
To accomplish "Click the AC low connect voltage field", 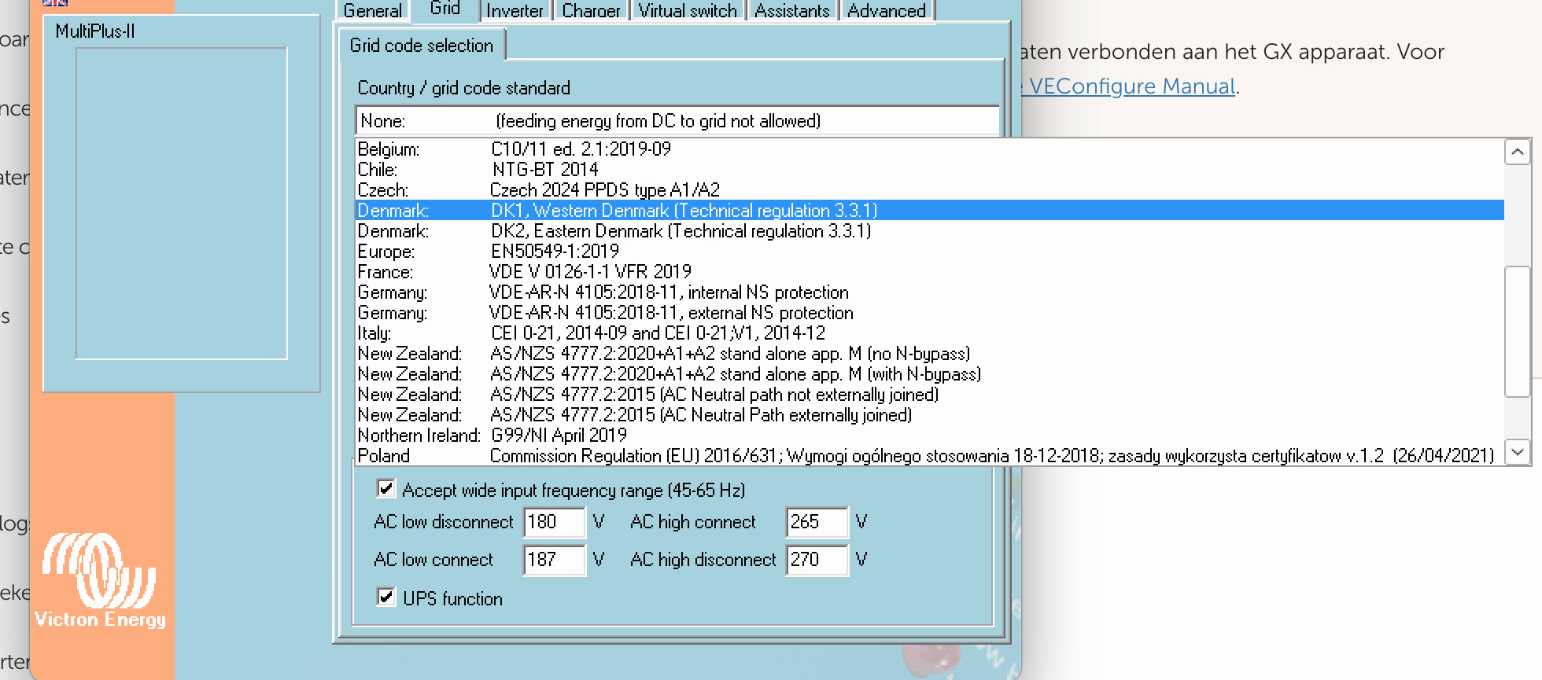I will [555, 560].
